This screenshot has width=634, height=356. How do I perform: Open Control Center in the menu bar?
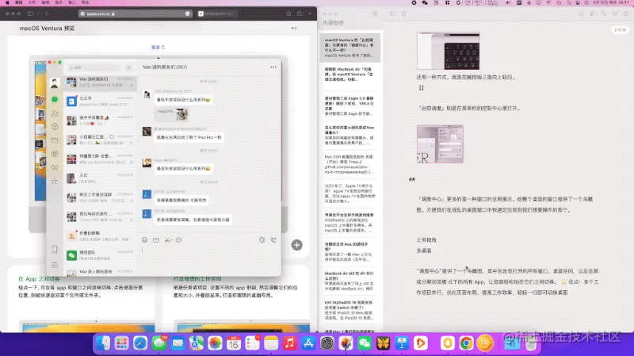579,2
